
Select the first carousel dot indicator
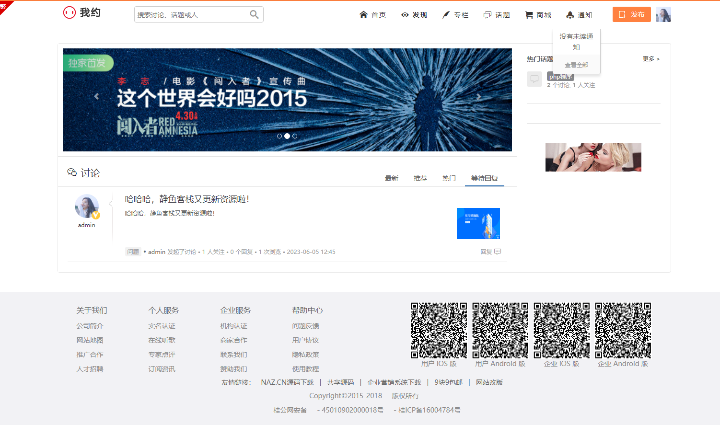tap(279, 136)
